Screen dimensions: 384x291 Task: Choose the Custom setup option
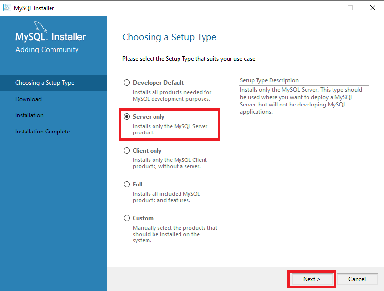tap(127, 218)
